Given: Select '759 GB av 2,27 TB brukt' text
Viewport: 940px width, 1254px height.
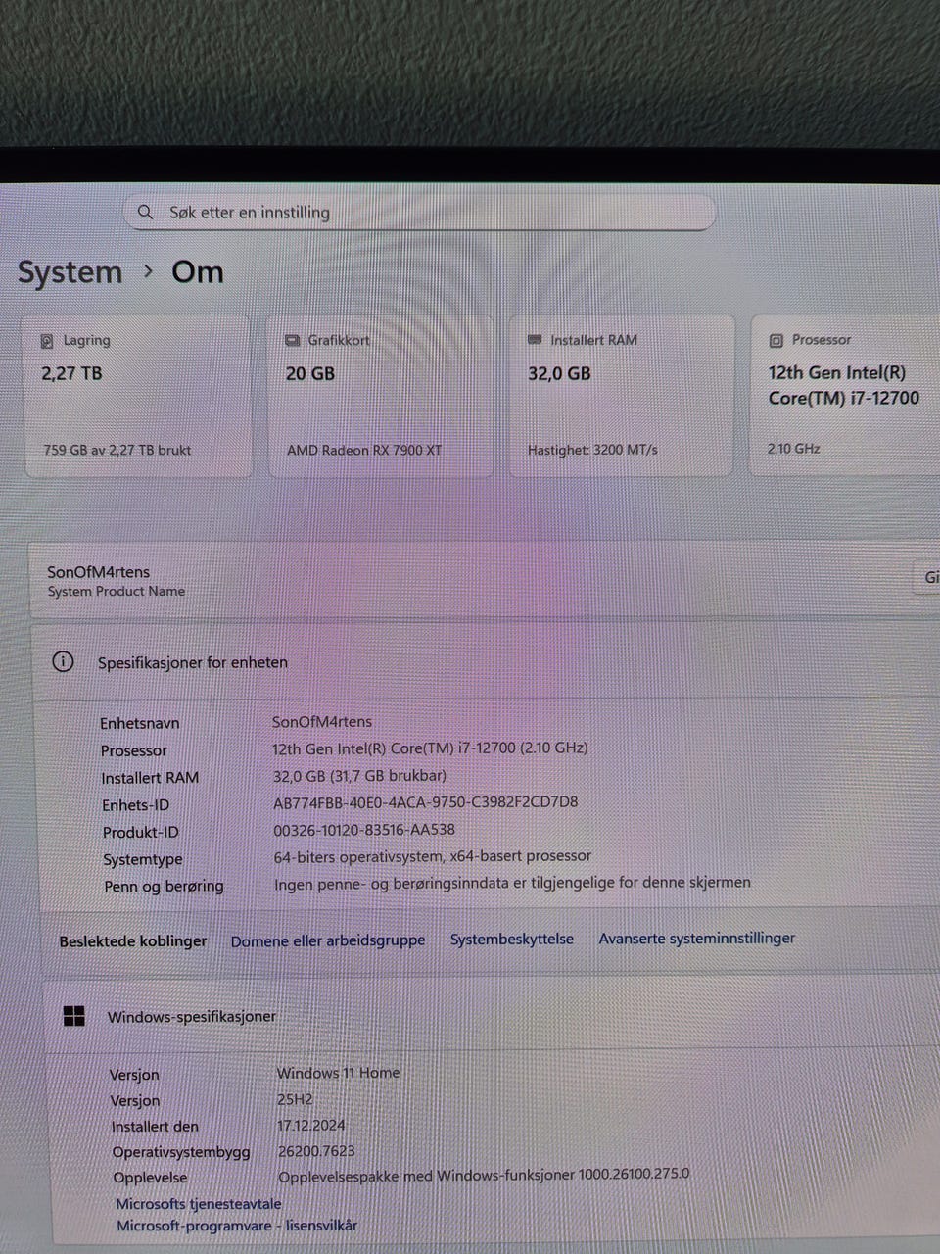Looking at the screenshot, I should (117, 451).
